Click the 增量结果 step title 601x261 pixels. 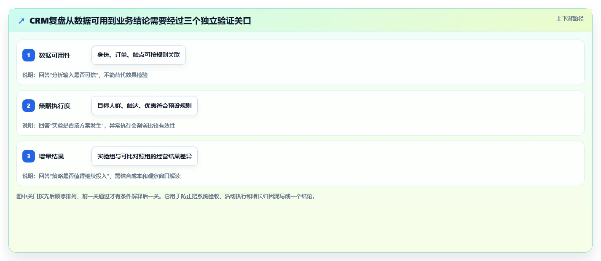tap(51, 156)
